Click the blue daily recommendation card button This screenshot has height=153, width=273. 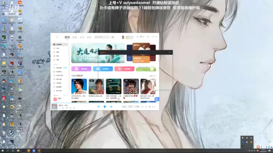[103, 69]
